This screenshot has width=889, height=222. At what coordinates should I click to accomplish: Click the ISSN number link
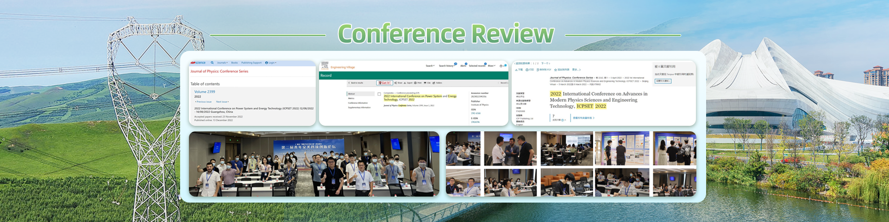point(476,113)
